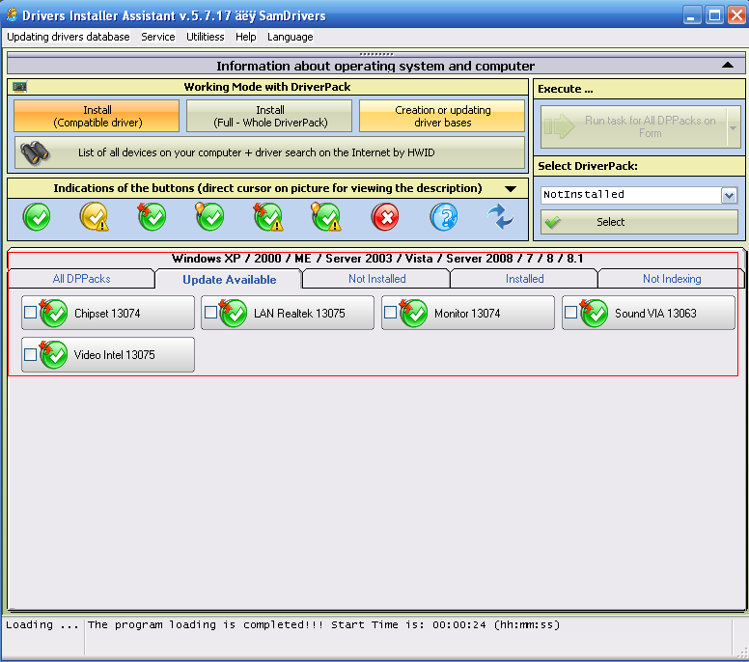Screen dimensions: 749x662
Task: Click the 'Execute ...' label
Action: click(565, 90)
